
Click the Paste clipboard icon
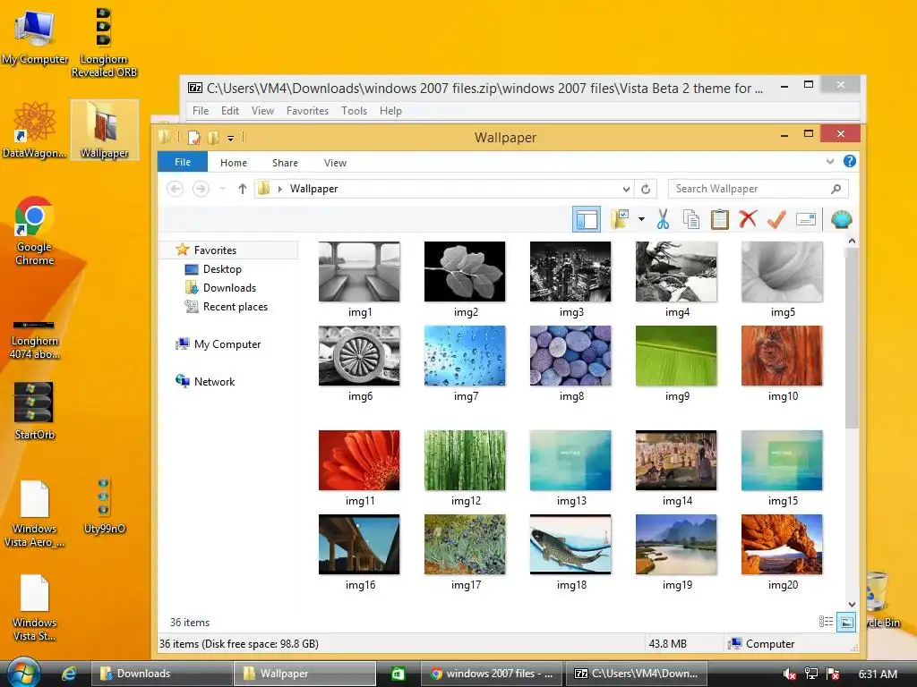click(719, 220)
